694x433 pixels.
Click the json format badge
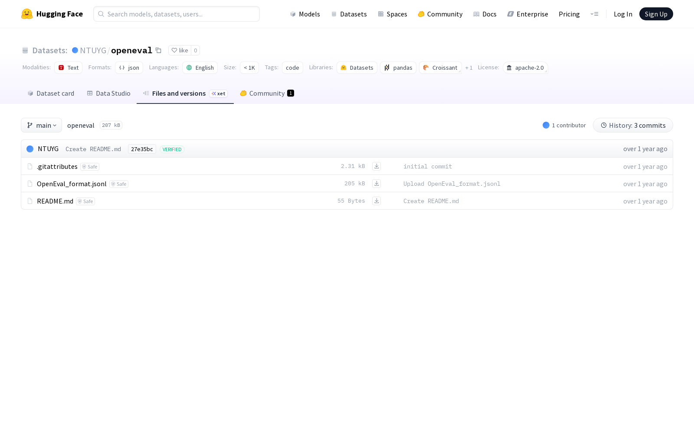(x=129, y=68)
